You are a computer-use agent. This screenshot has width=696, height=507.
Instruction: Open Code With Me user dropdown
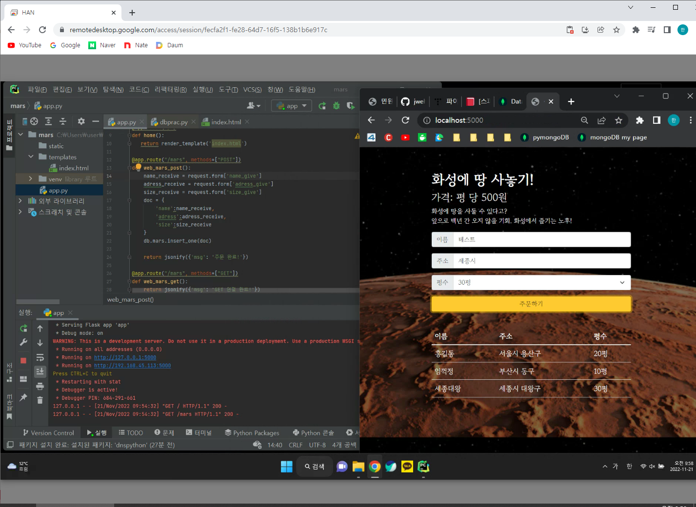(254, 106)
